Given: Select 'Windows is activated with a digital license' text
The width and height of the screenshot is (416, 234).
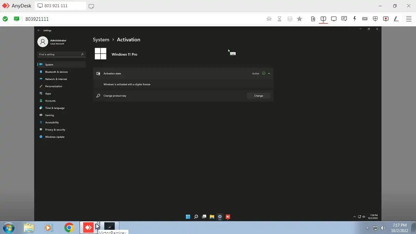Looking at the screenshot, I should point(127,84).
